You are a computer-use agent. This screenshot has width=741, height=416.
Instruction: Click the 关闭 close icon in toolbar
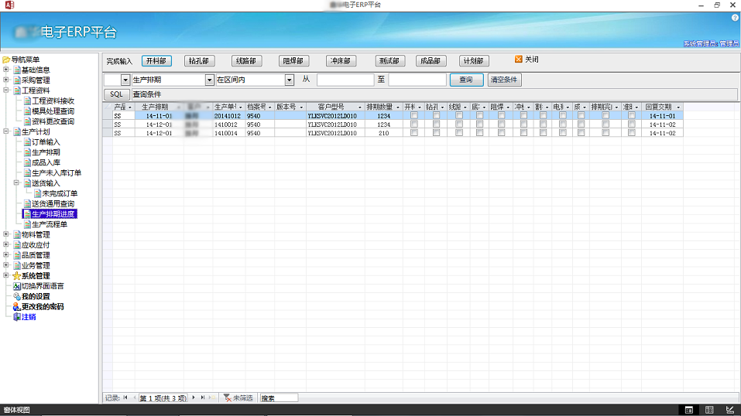(519, 59)
